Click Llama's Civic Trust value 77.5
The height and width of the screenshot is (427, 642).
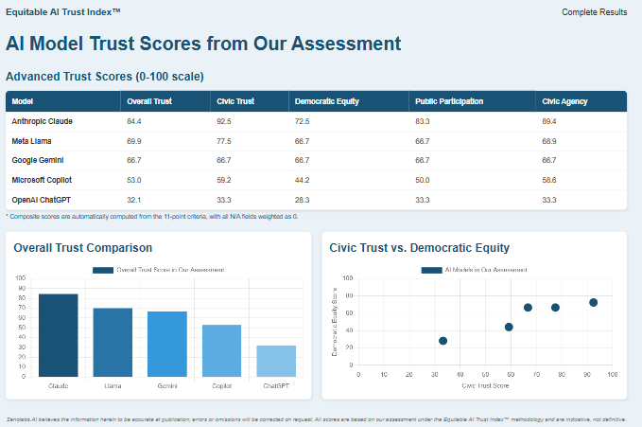click(224, 141)
